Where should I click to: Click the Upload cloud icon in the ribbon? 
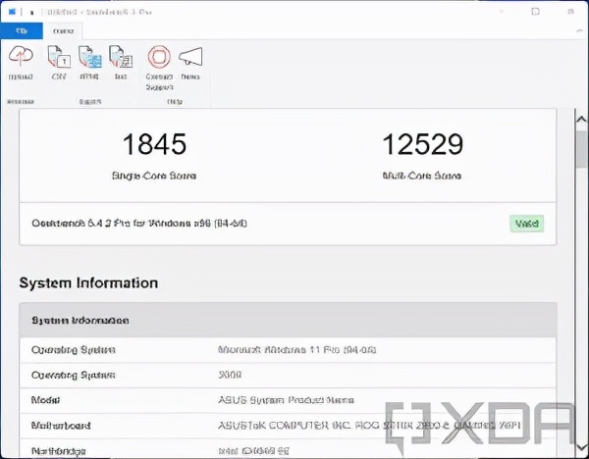[x=21, y=57]
